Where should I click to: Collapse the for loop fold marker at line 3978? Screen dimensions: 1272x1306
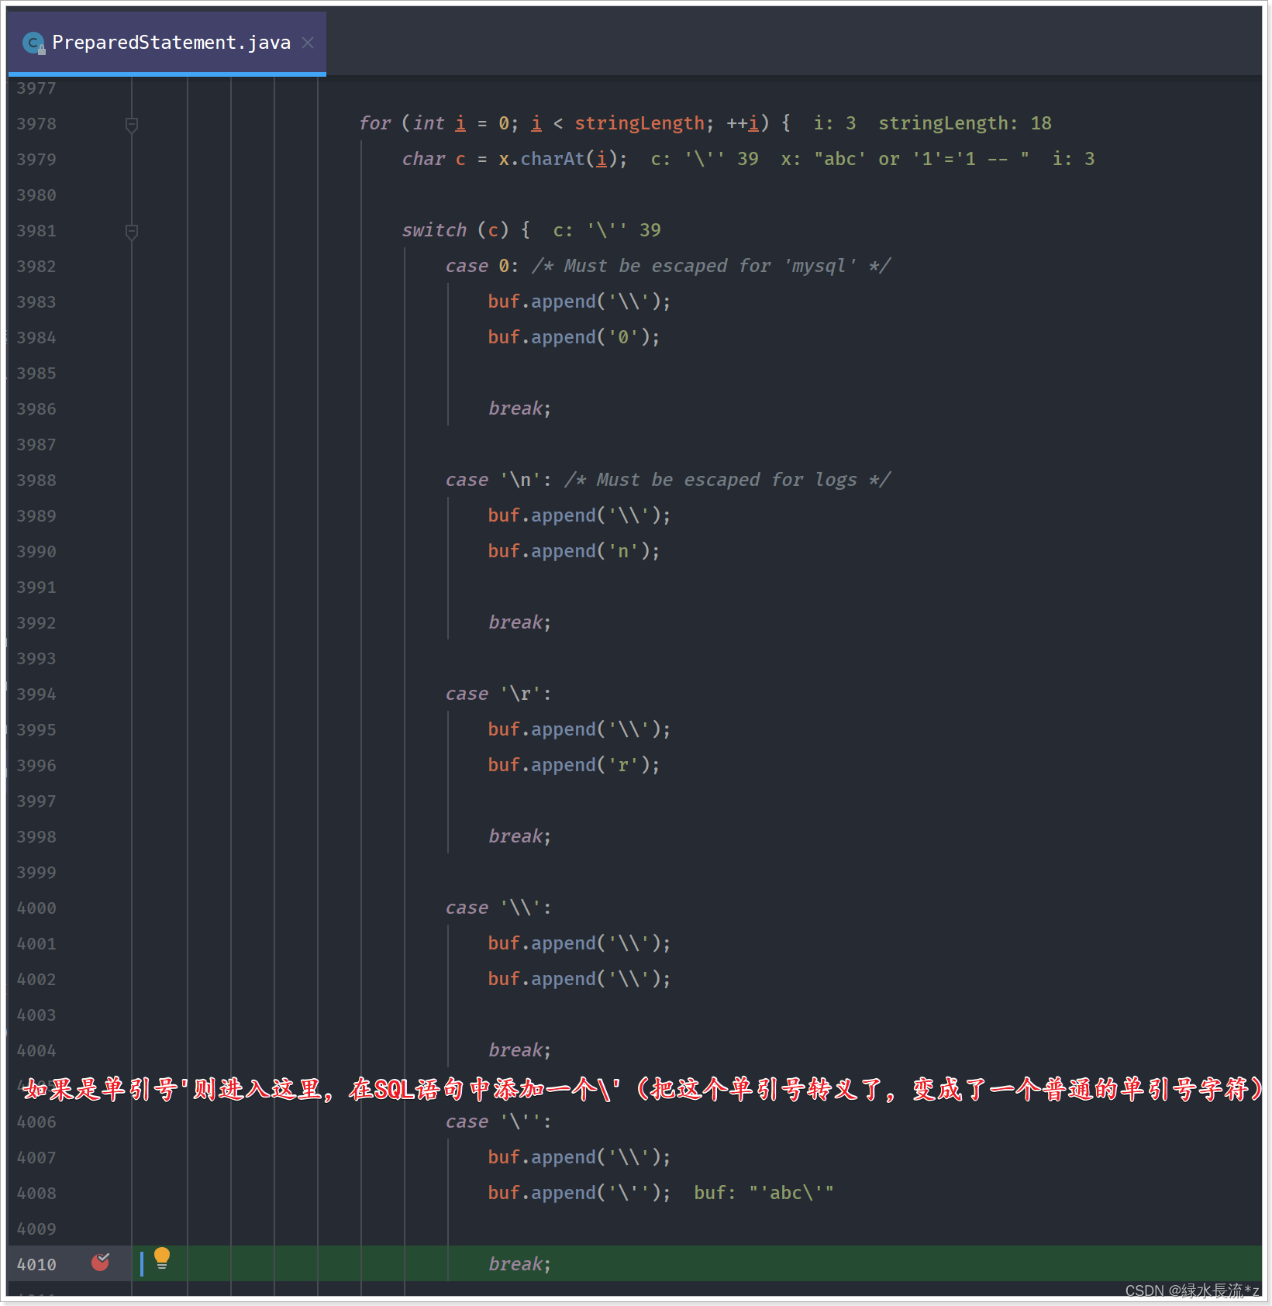[132, 124]
